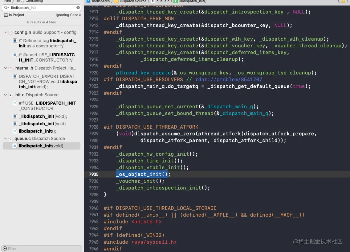Click the warning icon in jump bar
The height and width of the screenshot is (252, 350).
tap(343, 1)
